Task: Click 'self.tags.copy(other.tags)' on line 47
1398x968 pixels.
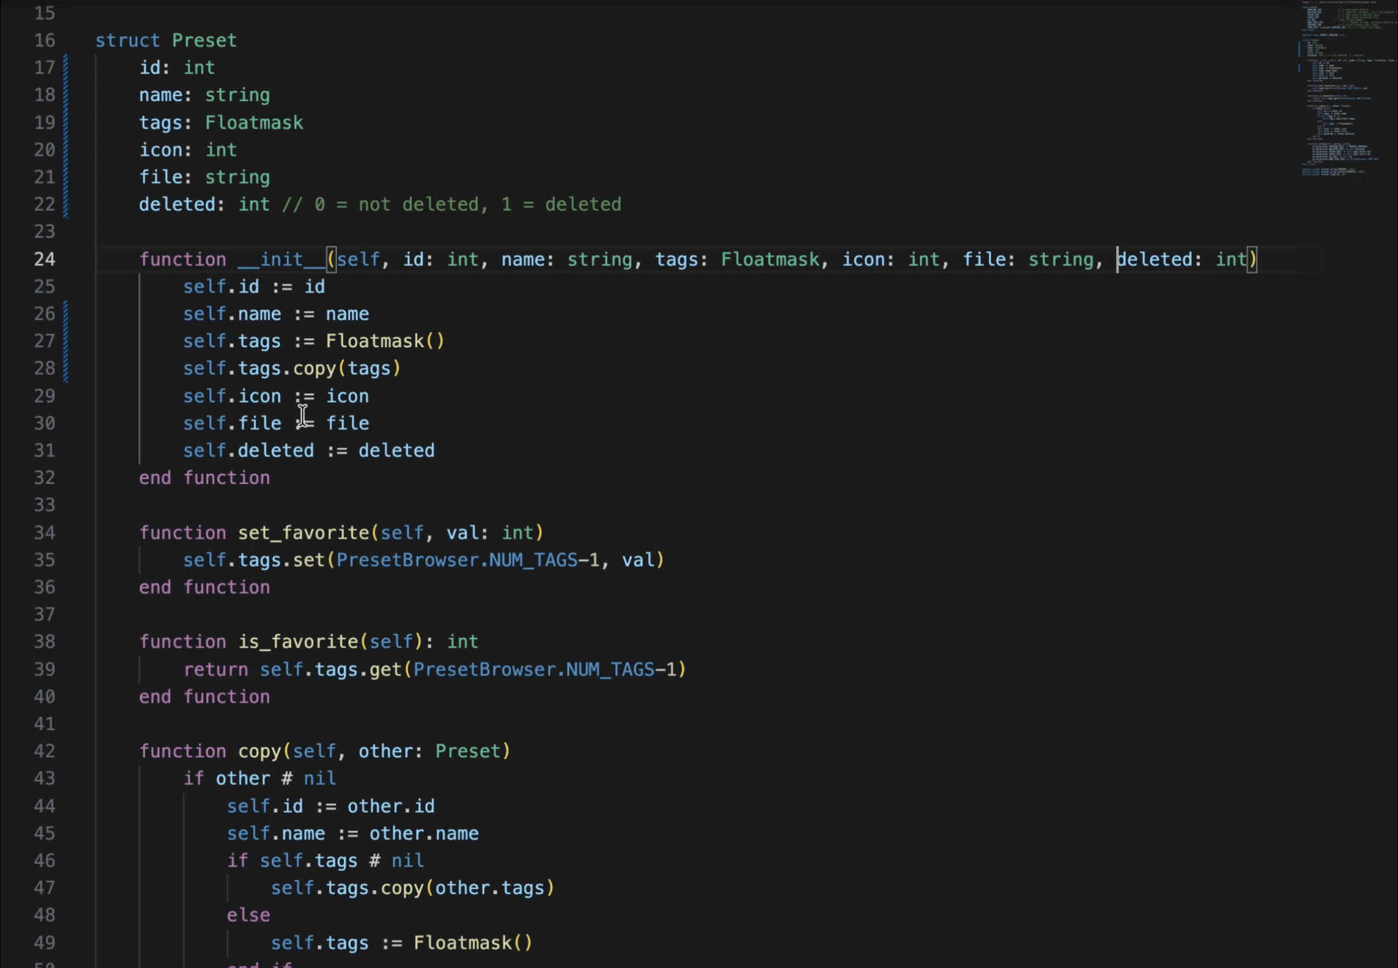Action: click(x=413, y=888)
